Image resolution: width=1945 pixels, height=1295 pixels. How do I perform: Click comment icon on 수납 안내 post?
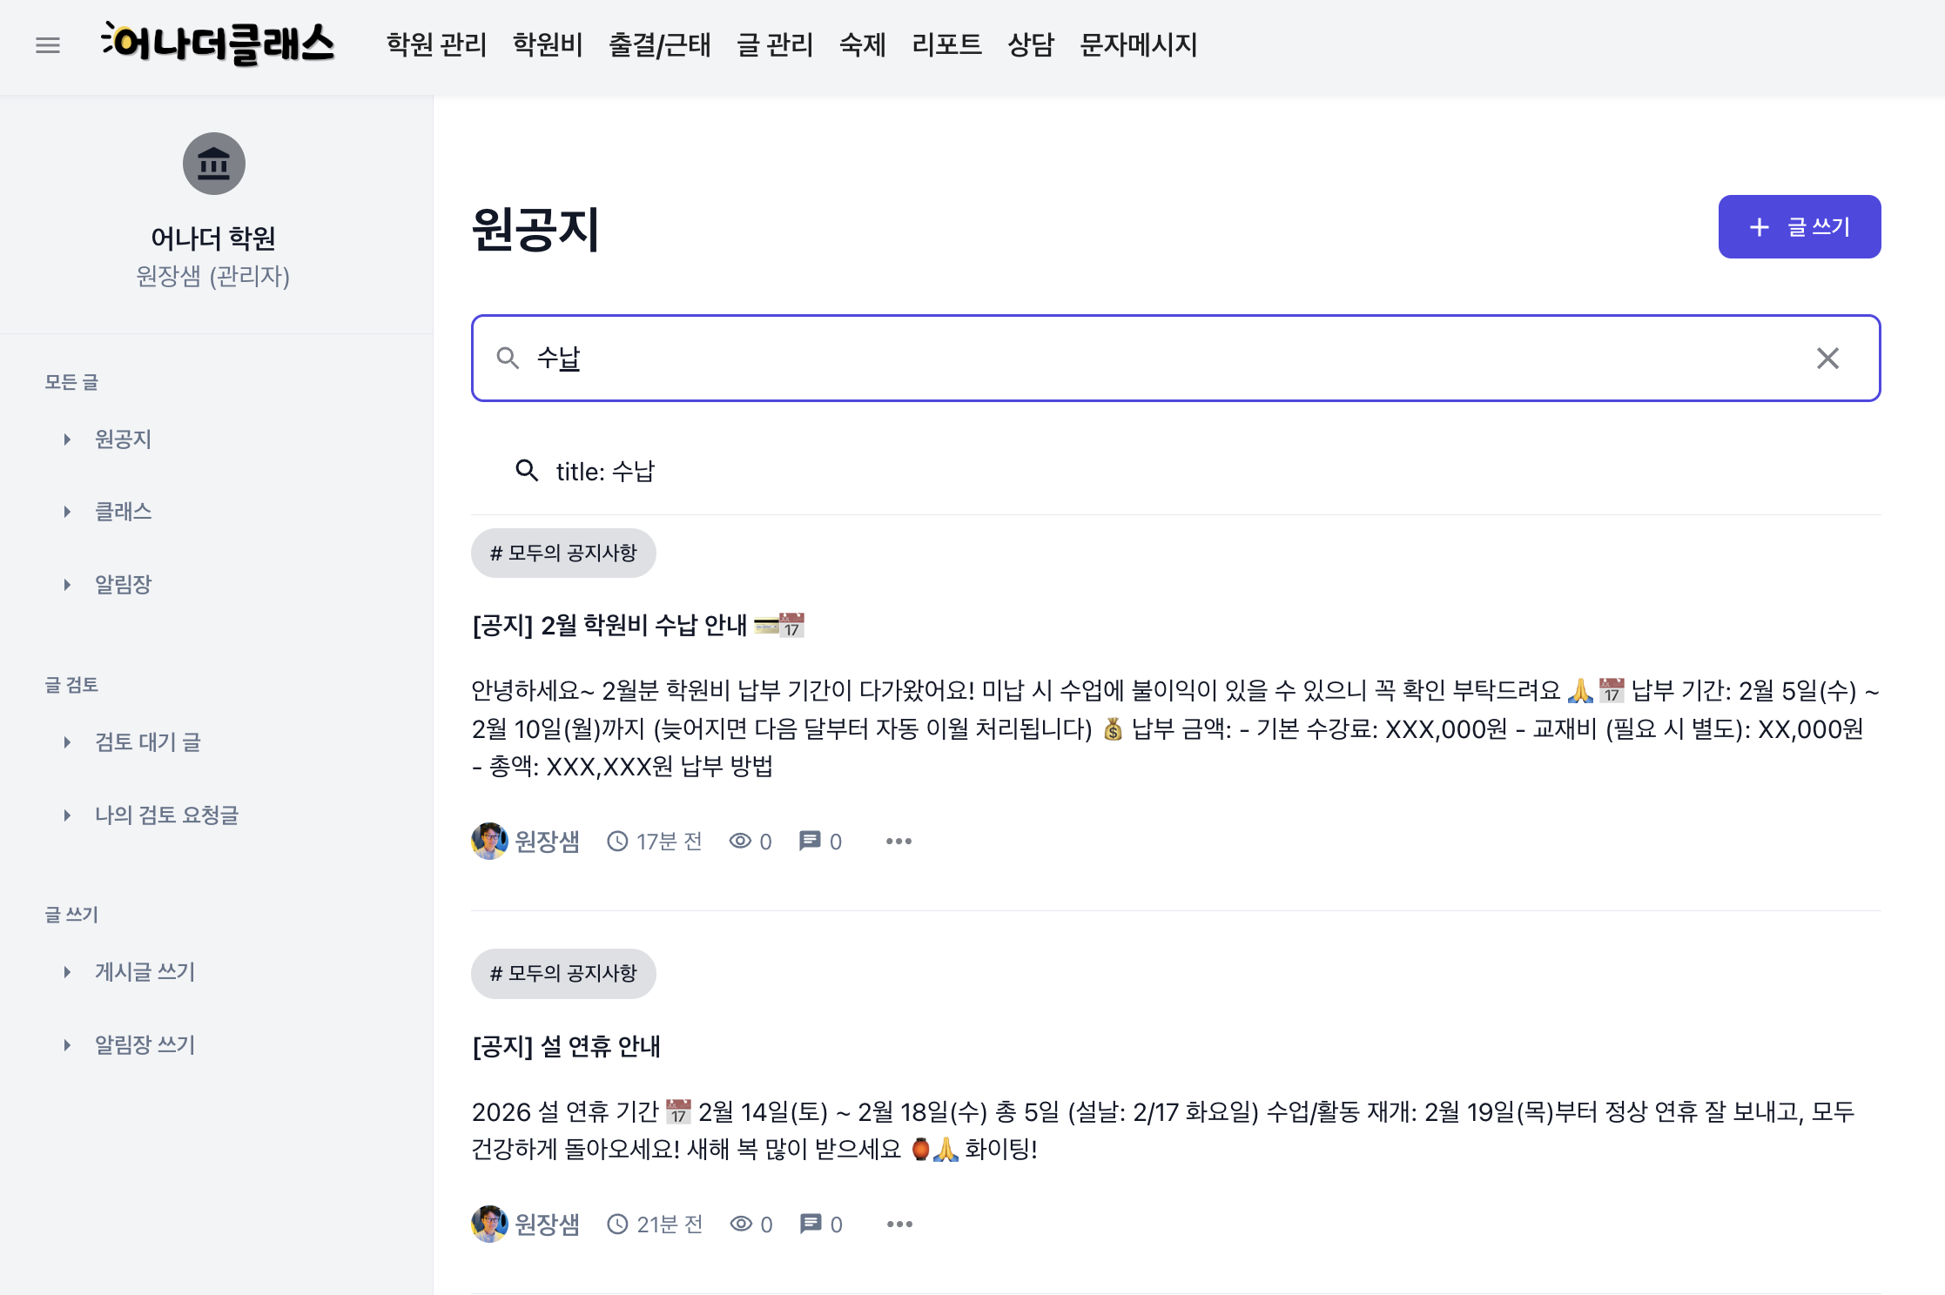click(x=810, y=841)
